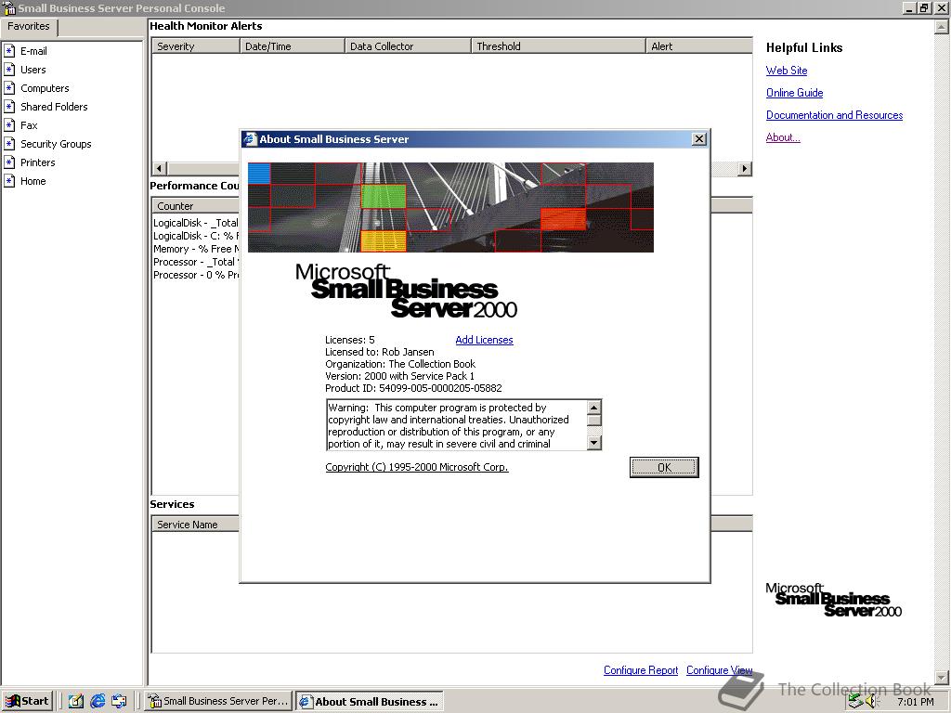951x713 pixels.
Task: Click the Licensed to: Rob Jansen text
Action: (x=380, y=352)
